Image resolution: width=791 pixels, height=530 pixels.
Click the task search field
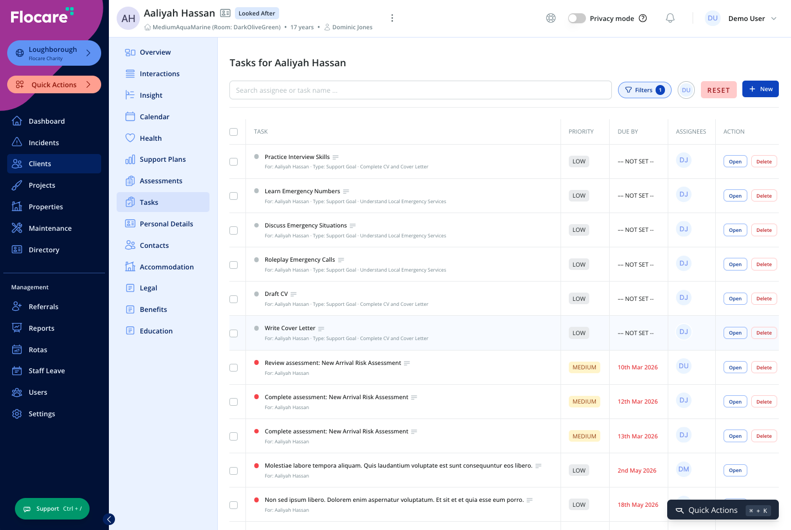421,90
